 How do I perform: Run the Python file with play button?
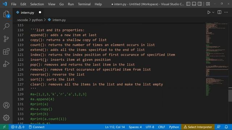click(209, 12)
